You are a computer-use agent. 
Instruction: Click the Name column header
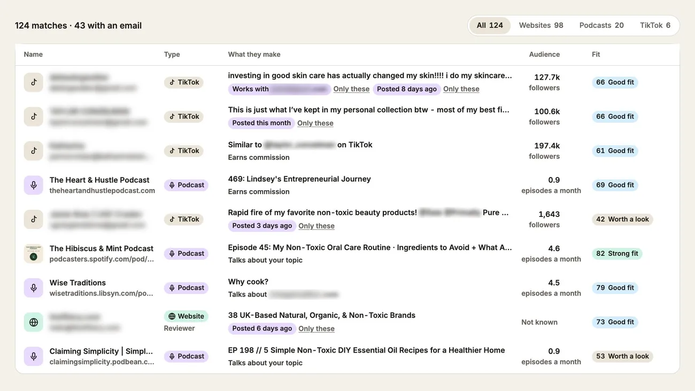[x=33, y=54]
